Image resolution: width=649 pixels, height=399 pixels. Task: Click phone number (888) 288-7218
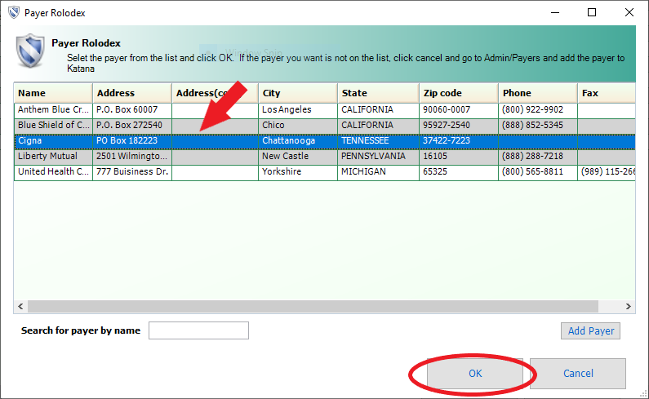538,156
